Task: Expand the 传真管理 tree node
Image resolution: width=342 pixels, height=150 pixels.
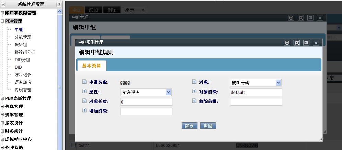Action: (x=2, y=107)
